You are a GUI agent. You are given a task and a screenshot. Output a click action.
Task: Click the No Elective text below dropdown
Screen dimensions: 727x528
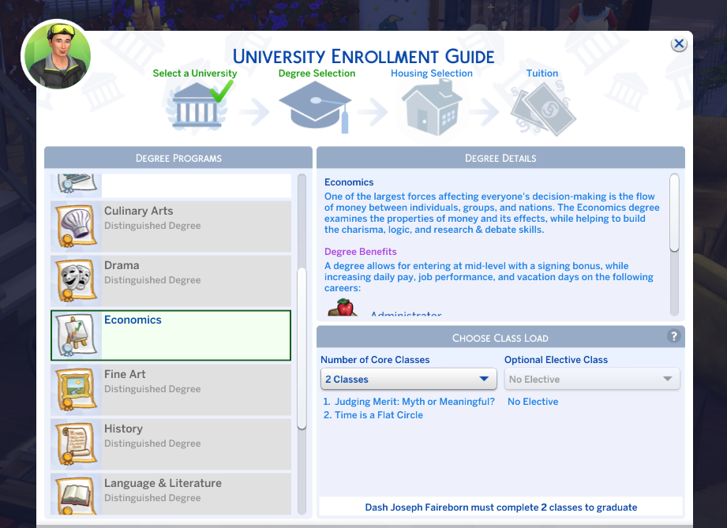point(533,402)
